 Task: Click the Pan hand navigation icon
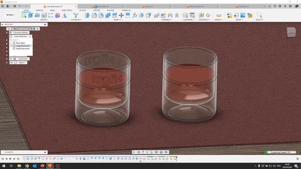(143, 152)
